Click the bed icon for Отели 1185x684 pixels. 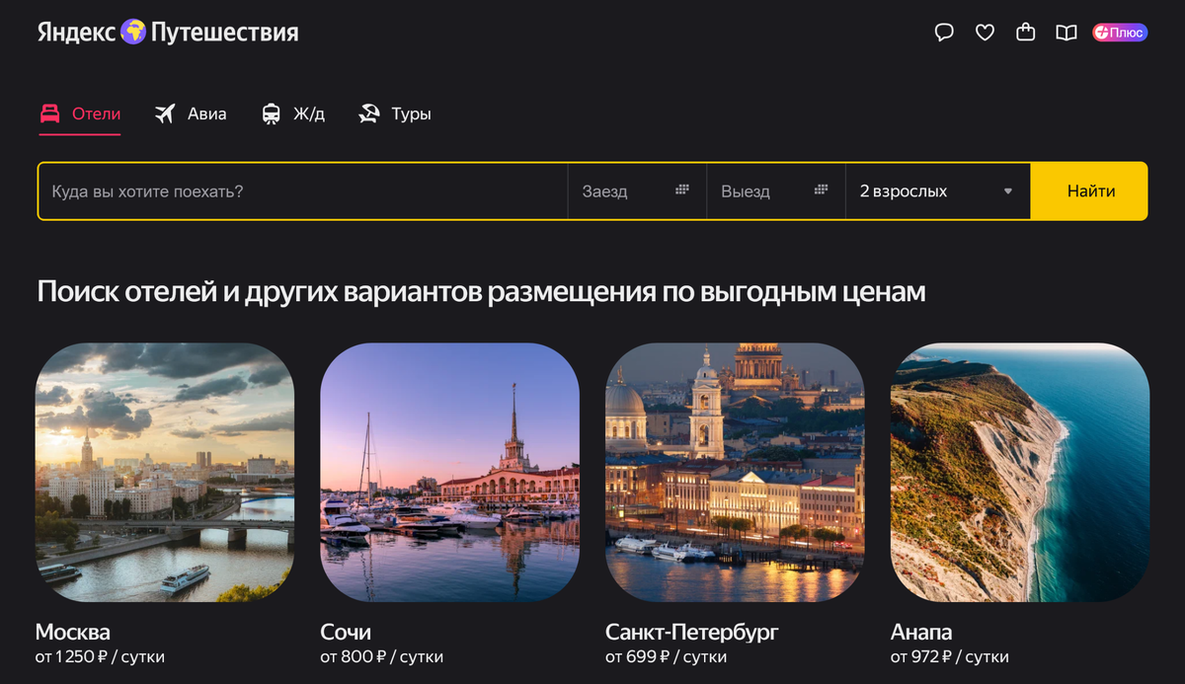coord(50,114)
